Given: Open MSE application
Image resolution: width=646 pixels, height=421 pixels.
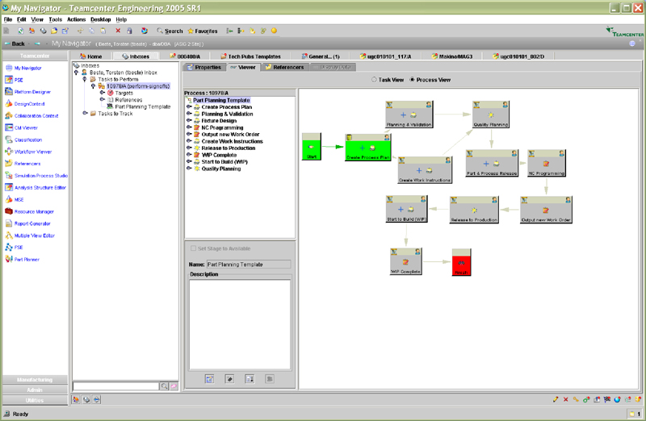Looking at the screenshot, I should point(15,199).
